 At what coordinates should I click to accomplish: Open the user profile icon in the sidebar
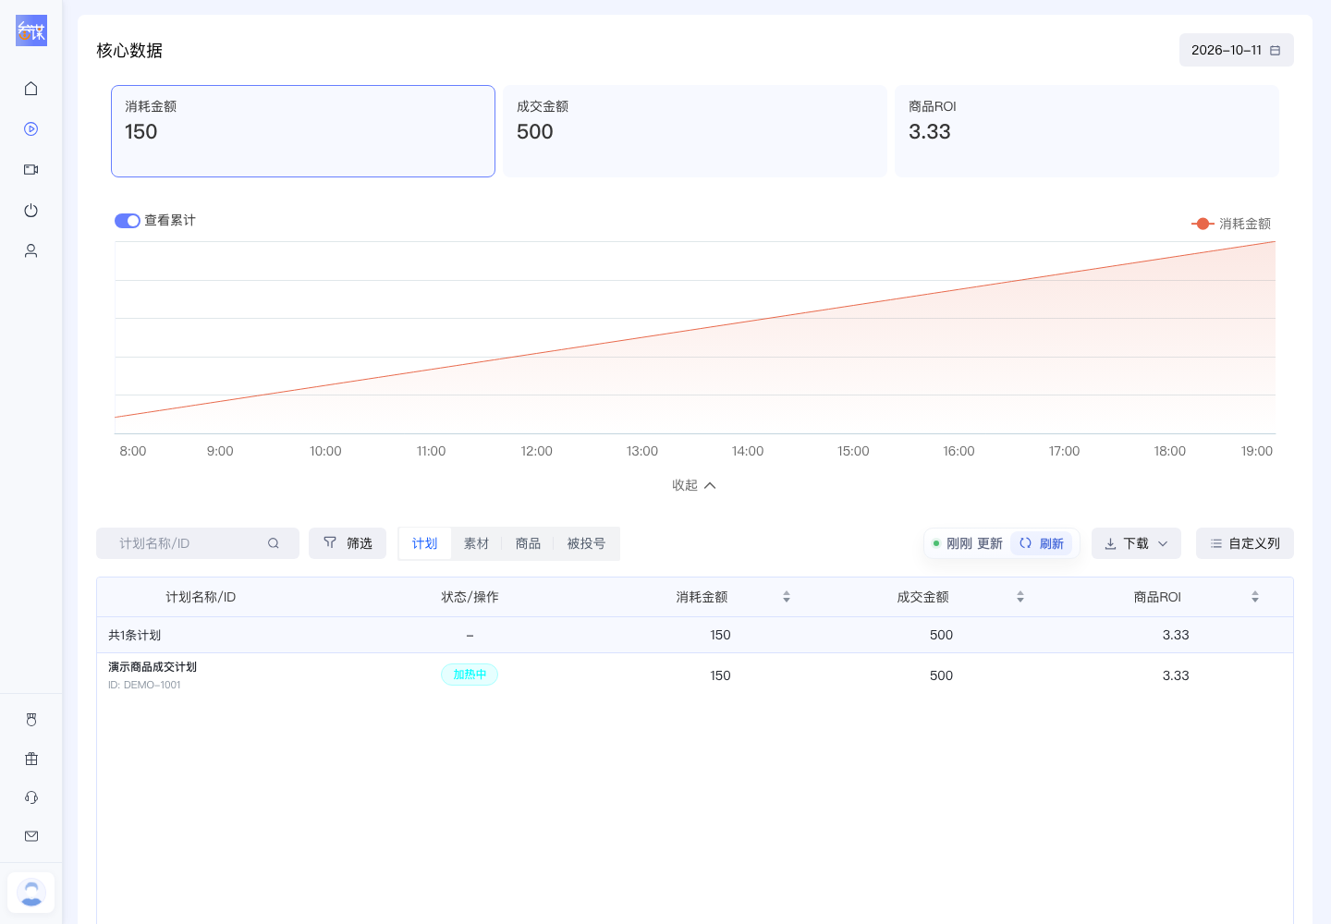tap(31, 251)
